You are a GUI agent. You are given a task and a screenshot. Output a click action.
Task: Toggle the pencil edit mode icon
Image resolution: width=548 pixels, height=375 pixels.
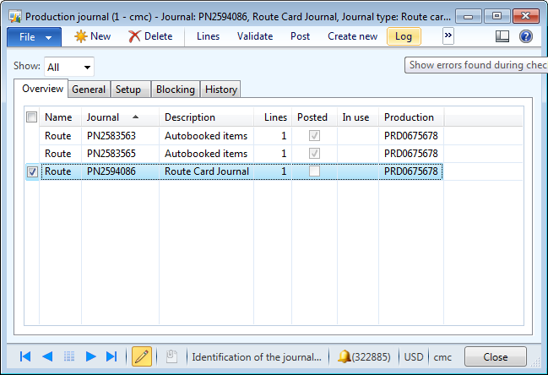[142, 356]
